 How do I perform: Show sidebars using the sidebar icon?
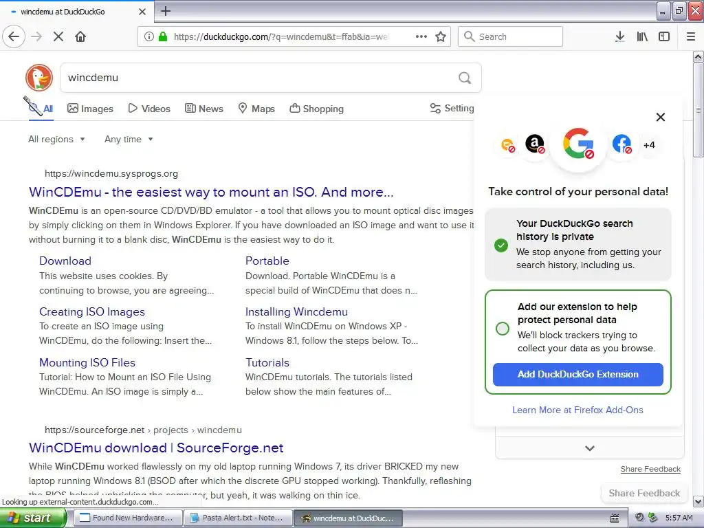[x=664, y=37]
